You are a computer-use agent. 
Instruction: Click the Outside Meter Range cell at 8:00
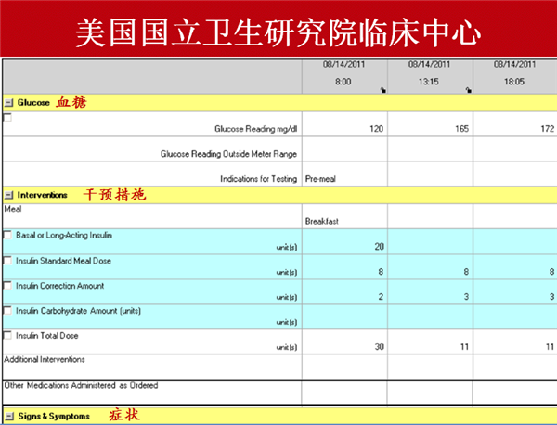344,149
